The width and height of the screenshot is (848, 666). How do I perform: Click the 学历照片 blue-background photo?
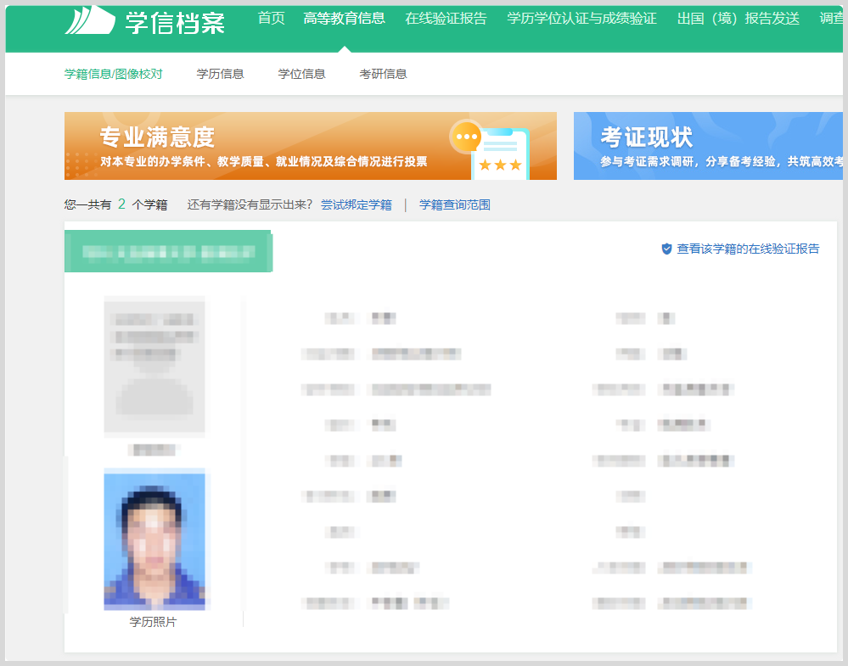pyautogui.click(x=154, y=540)
